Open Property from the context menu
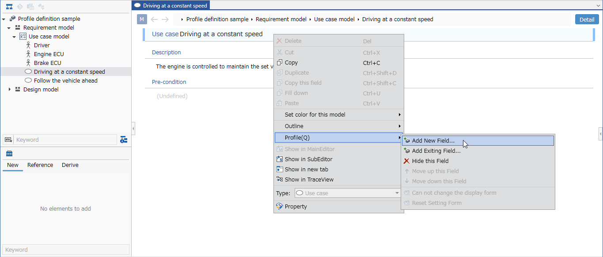This screenshot has height=257, width=603. pyautogui.click(x=339, y=206)
